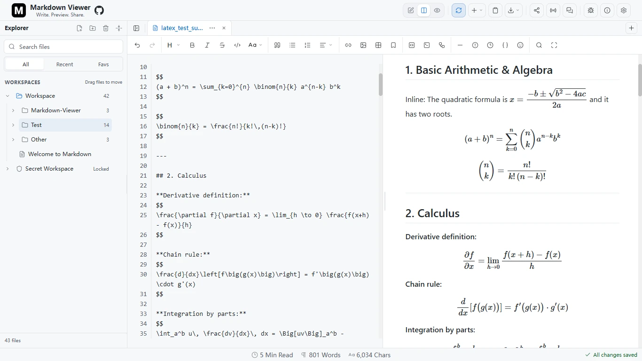Viewport: 642px width, 361px height.
Task: Click the bookmark icon in toolbar
Action: click(x=393, y=45)
